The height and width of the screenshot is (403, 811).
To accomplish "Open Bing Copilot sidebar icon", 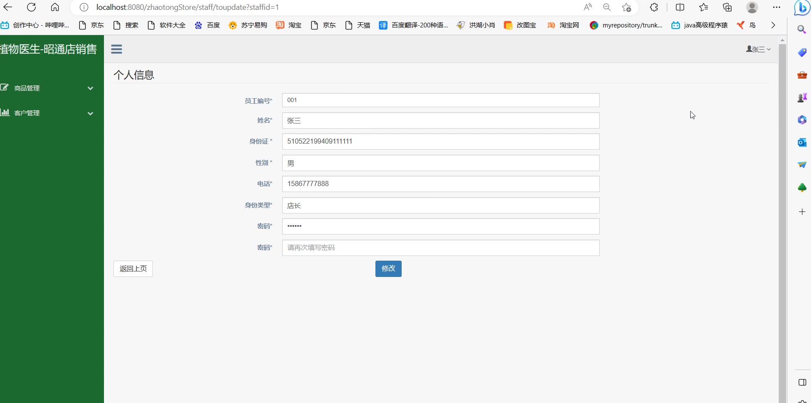I will (802, 8).
